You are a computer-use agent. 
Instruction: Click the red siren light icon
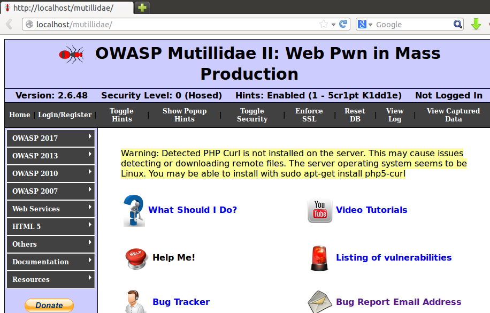319,258
